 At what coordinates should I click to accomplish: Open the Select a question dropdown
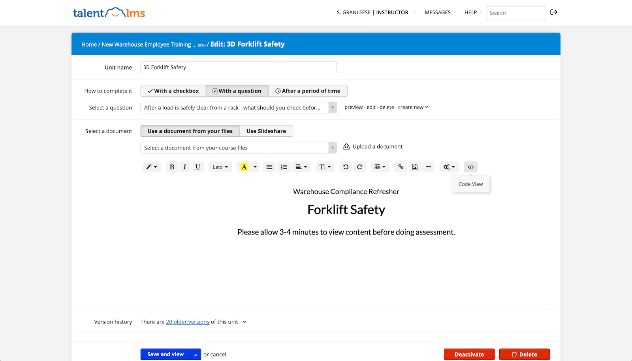[239, 108]
